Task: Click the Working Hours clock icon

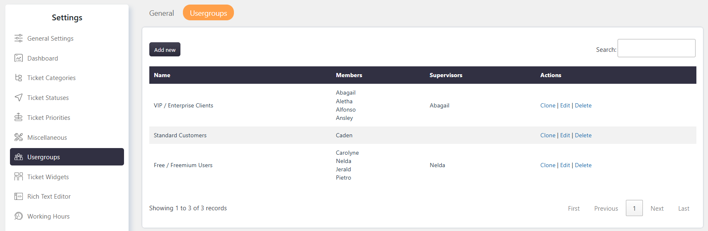Action: [x=19, y=216]
